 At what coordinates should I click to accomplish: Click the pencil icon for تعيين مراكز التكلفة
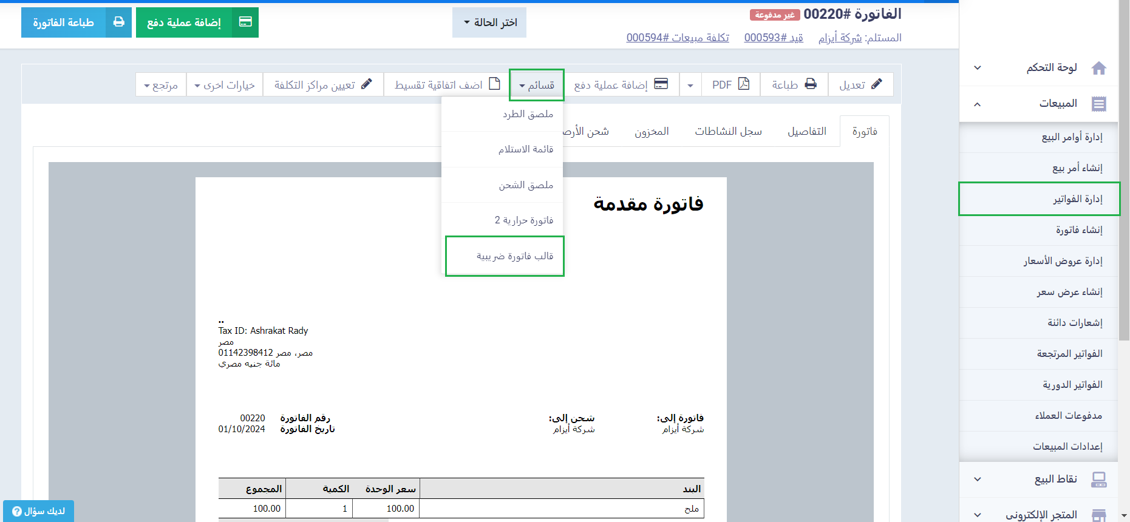coord(366,84)
